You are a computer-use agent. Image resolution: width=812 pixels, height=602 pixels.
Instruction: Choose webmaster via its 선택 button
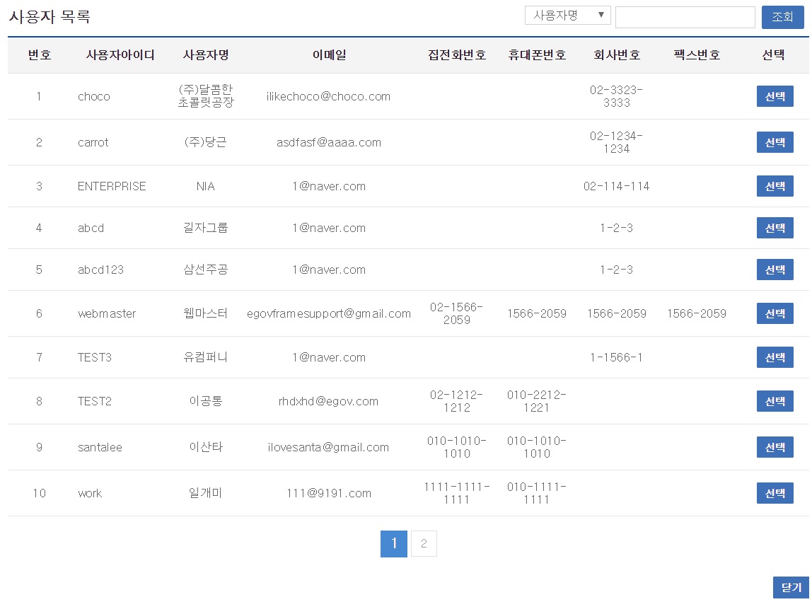[775, 313]
